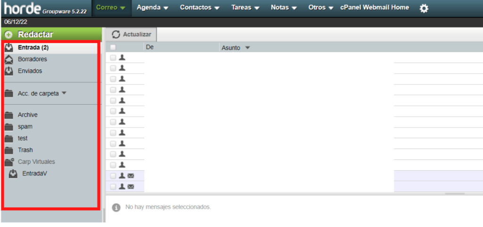Expand the Otros menu
This screenshot has height=227, width=483.
321,8
